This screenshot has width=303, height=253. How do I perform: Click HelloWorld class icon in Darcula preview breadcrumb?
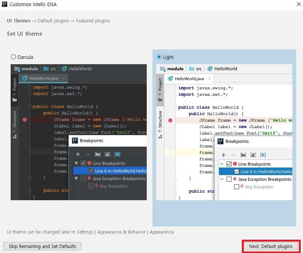click(x=64, y=68)
